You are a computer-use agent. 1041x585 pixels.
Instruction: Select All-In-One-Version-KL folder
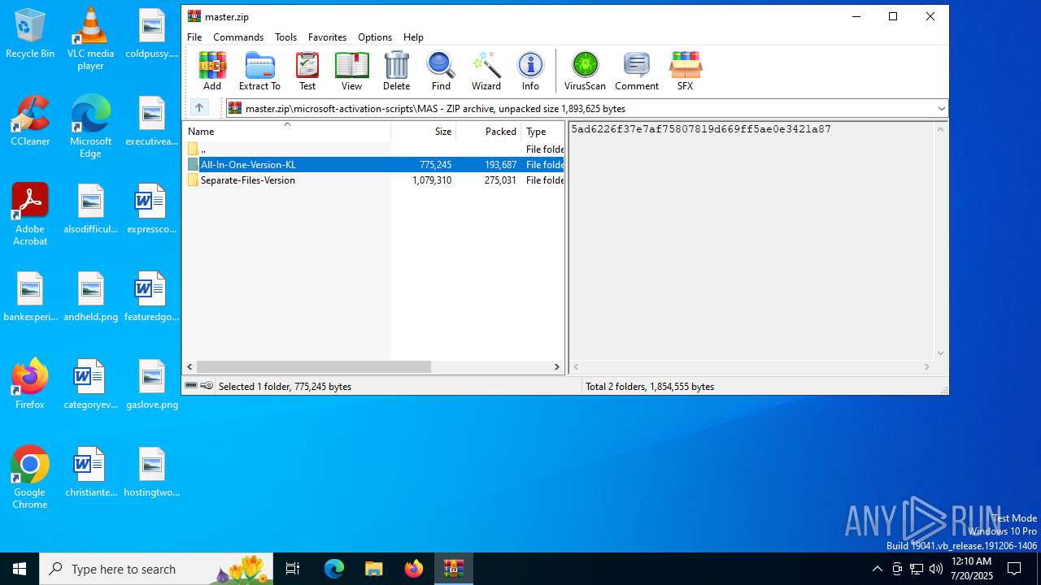tap(373, 164)
